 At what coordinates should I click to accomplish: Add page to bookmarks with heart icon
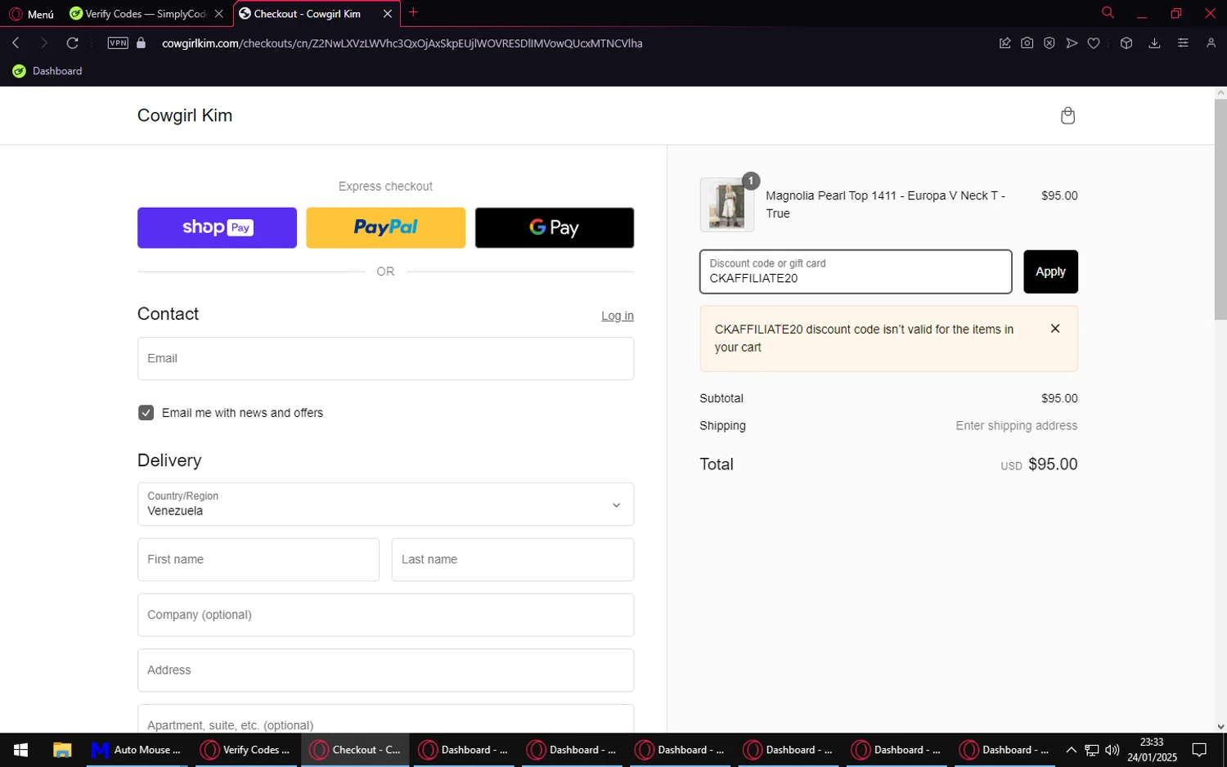click(x=1094, y=43)
